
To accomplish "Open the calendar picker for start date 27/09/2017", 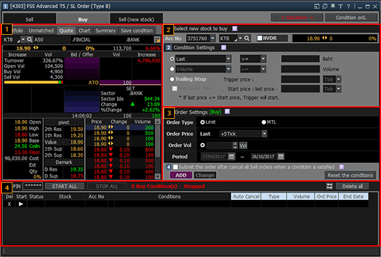I will (232, 157).
